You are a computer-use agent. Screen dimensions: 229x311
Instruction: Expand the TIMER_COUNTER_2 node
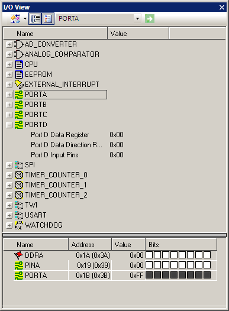tap(9, 195)
